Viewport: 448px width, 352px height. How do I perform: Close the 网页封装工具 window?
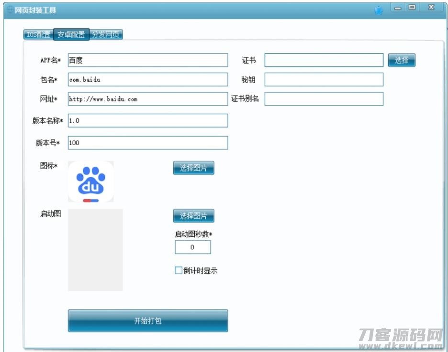click(x=431, y=8)
